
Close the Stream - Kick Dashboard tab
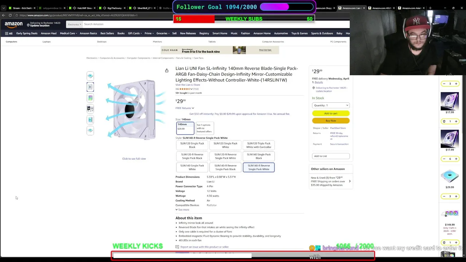click(x=34, y=8)
